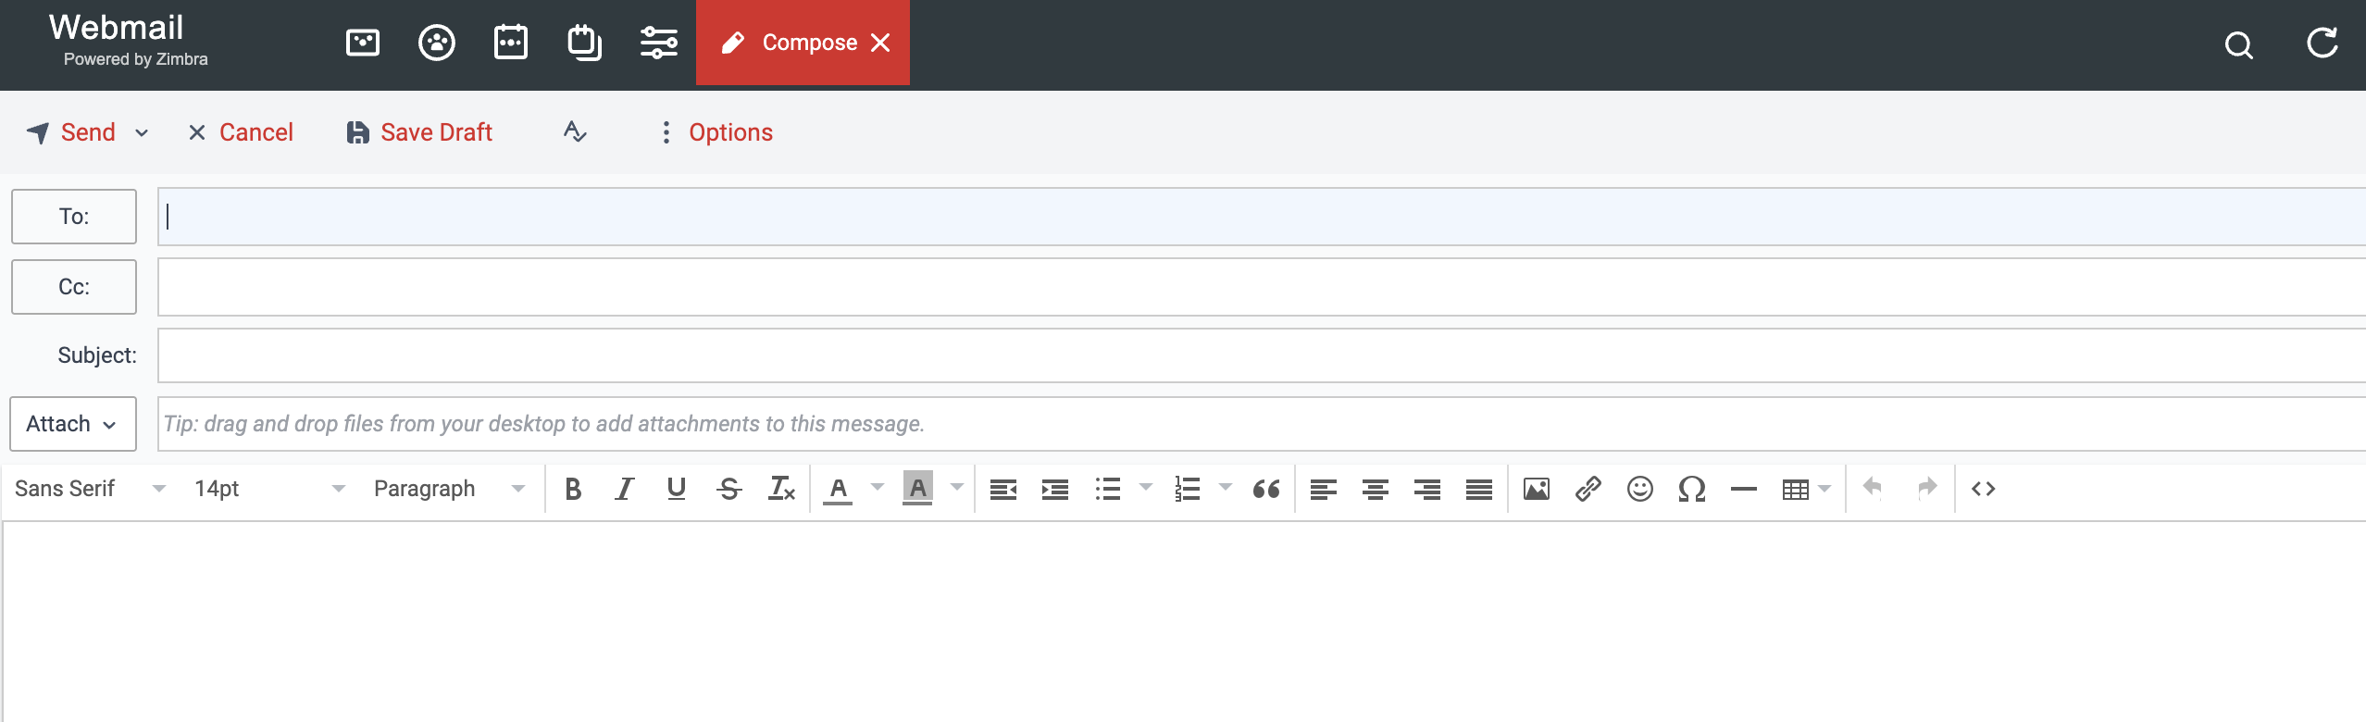Close the Compose tab
Screen dimensions: 2366x722
[881, 43]
